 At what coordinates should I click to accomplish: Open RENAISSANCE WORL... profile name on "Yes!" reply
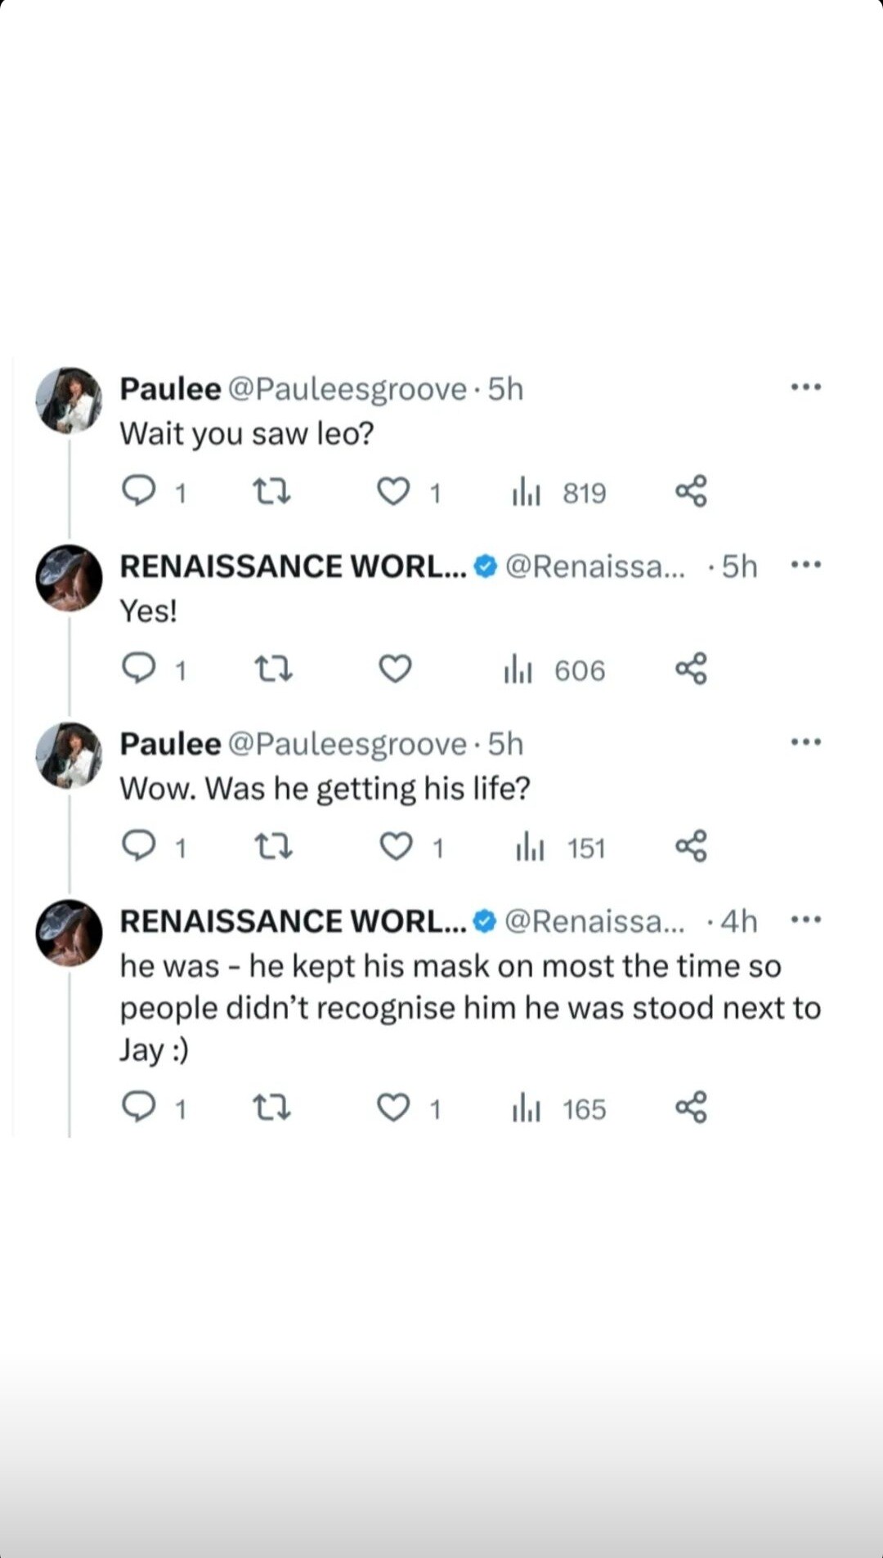pyautogui.click(x=293, y=566)
